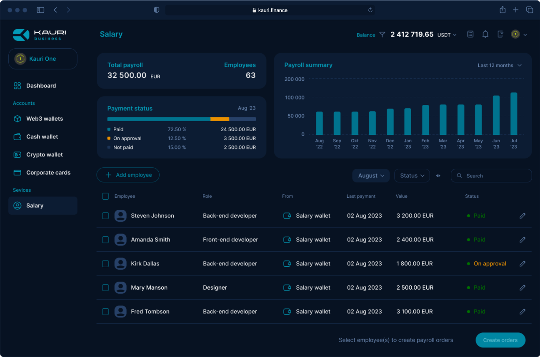
Task: Click the file export icon in header
Action: tap(500, 35)
